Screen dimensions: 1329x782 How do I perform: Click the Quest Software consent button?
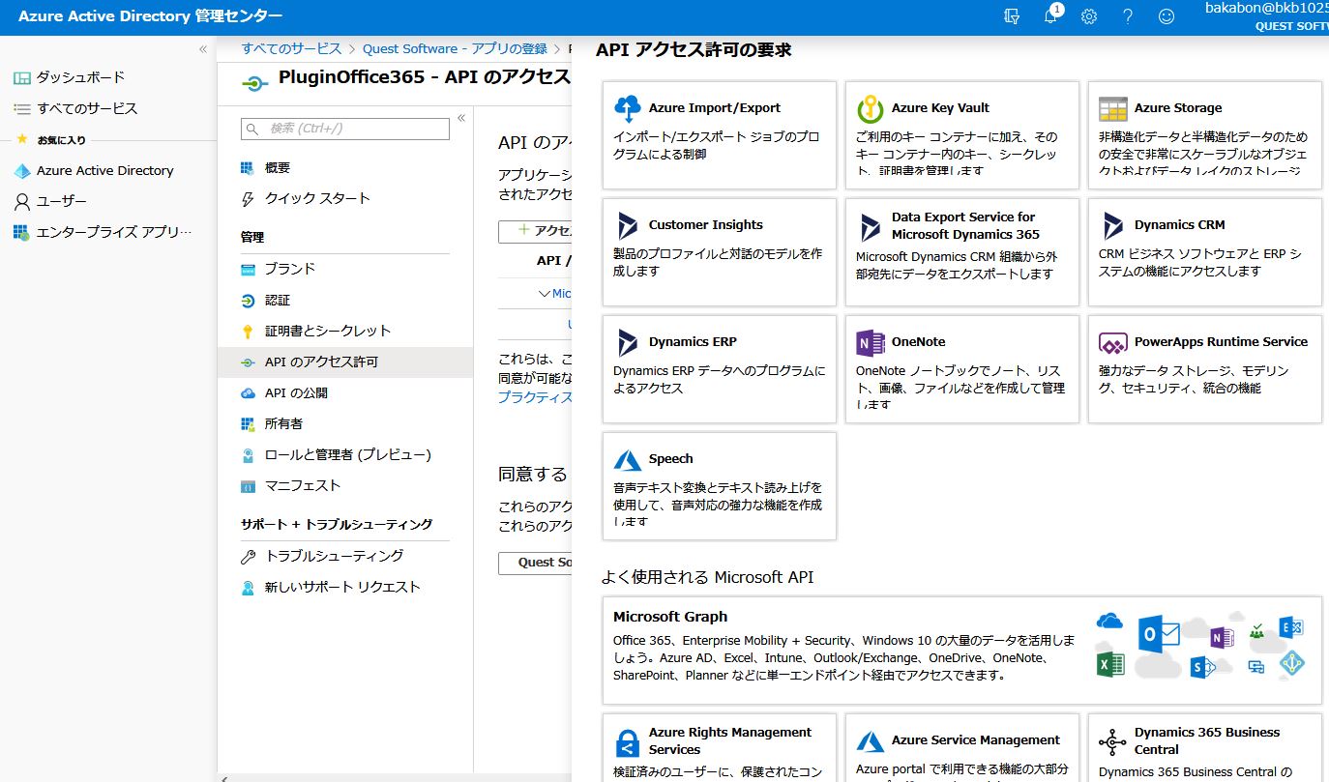coord(535,563)
